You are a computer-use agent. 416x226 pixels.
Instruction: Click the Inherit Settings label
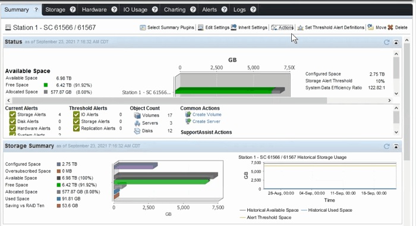(x=253, y=27)
